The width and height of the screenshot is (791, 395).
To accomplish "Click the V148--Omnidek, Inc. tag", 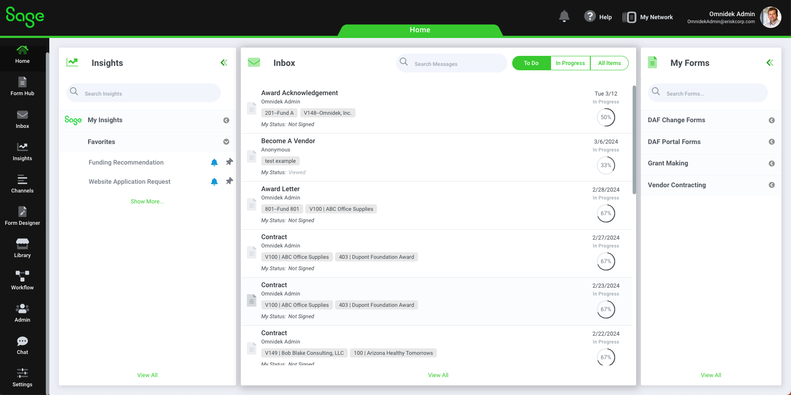I will click(x=328, y=113).
